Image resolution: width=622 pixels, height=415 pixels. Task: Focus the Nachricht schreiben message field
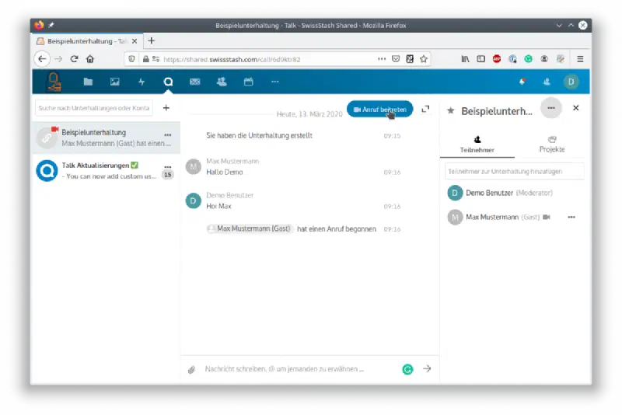pyautogui.click(x=299, y=369)
